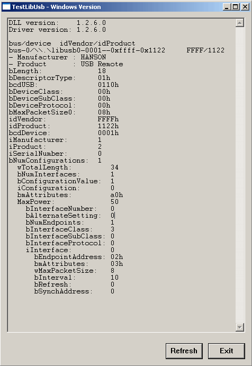
Task: Click the Manufacturer HANSON line
Action: [57, 57]
